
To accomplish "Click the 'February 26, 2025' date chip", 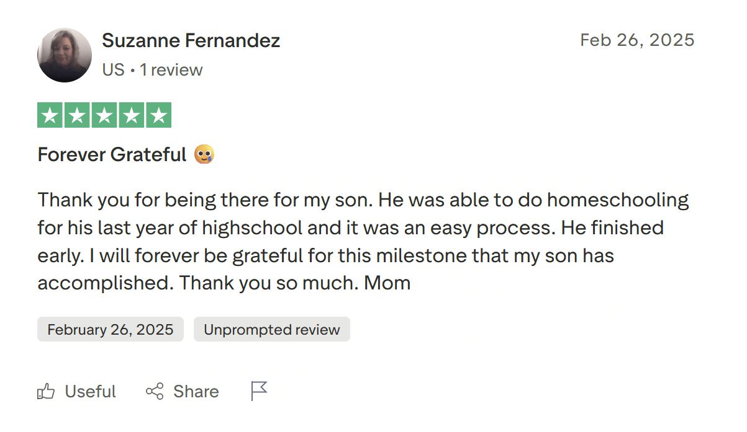I will (110, 329).
